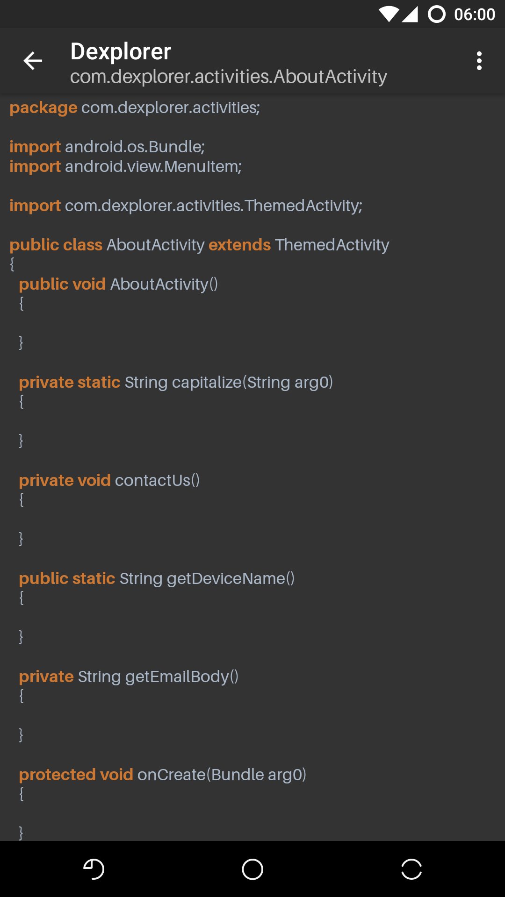
Task: Tap the getDeviceName() method declaration
Action: (157, 578)
